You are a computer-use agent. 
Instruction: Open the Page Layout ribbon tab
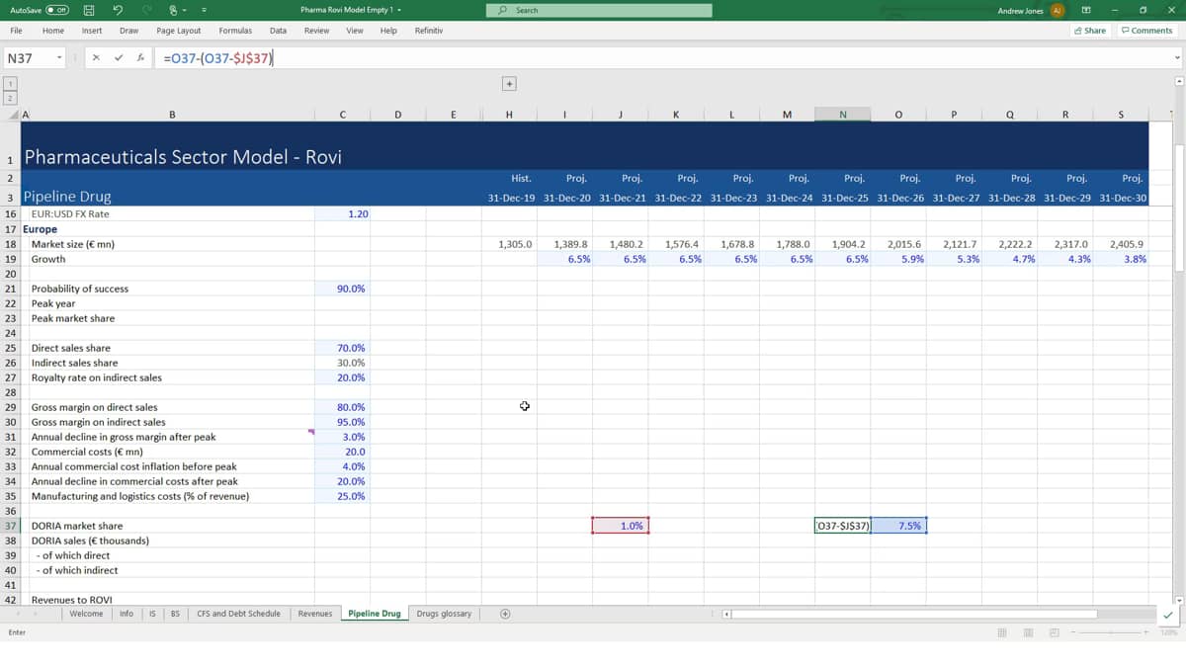(179, 31)
